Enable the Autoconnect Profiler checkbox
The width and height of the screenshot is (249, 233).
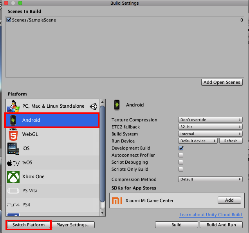point(181,155)
